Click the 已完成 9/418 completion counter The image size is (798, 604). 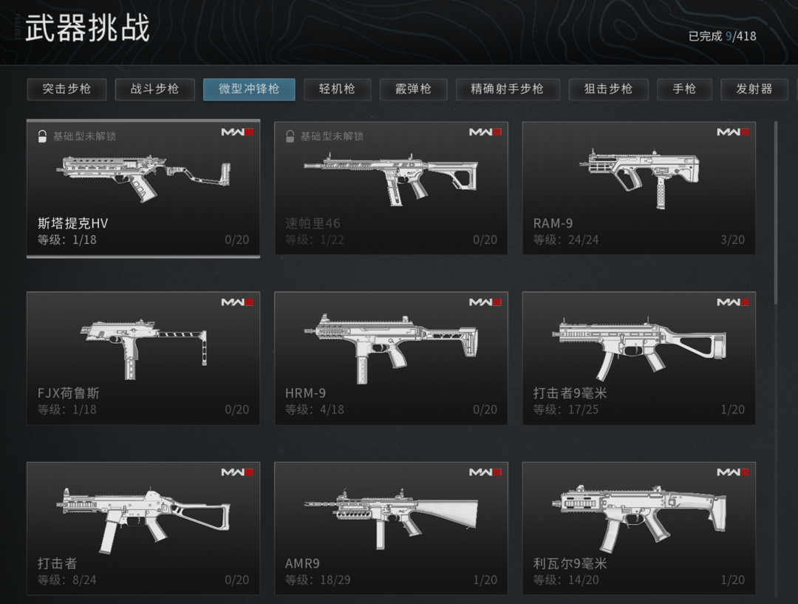pos(722,36)
